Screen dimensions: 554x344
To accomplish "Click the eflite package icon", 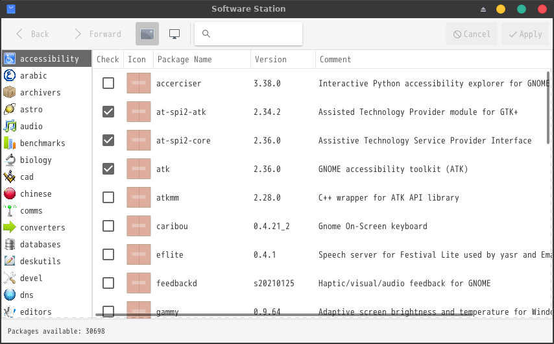I will pos(139,254).
